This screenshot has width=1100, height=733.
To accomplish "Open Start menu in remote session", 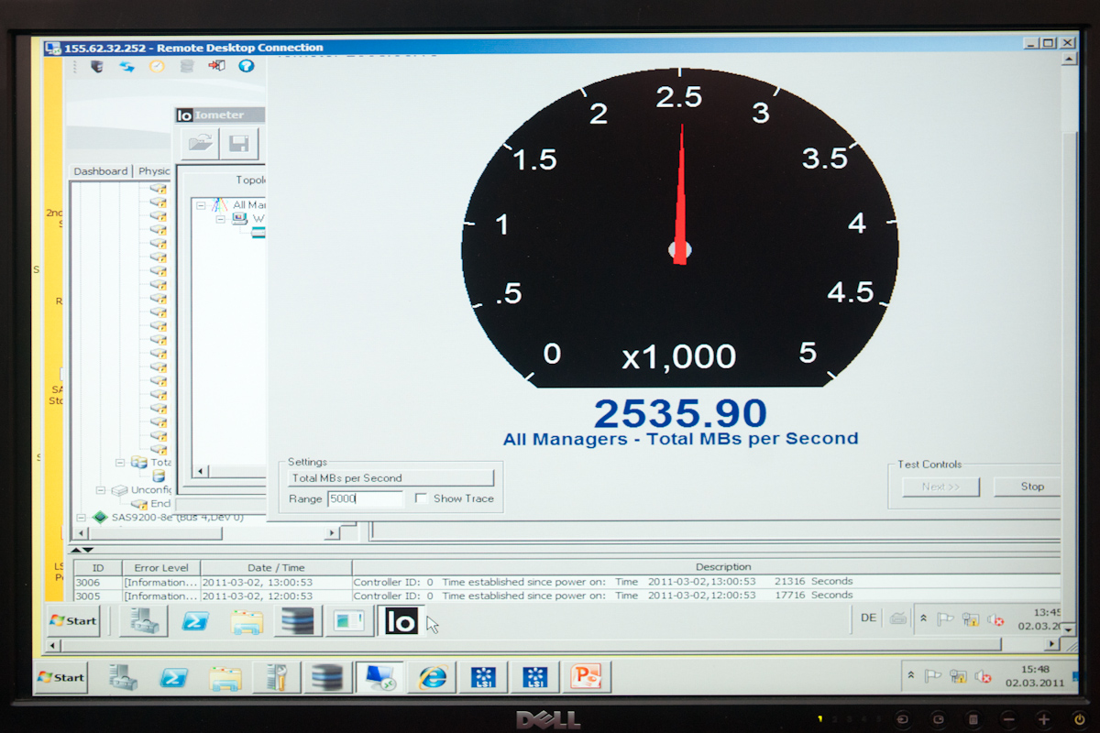I will [73, 620].
